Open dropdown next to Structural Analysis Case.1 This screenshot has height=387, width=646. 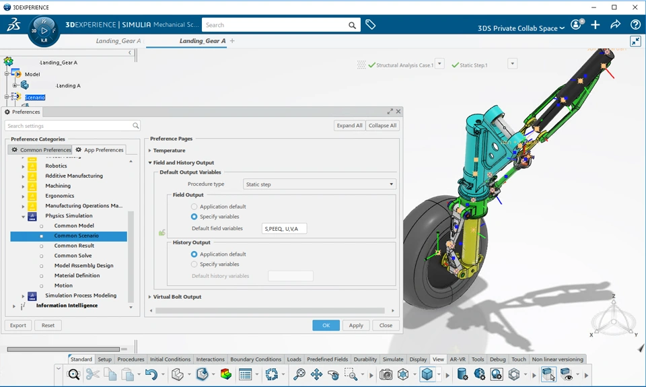point(439,64)
